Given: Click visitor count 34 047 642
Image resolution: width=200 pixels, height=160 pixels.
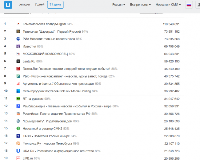Looking at the screenshot, I should tap(172, 99).
